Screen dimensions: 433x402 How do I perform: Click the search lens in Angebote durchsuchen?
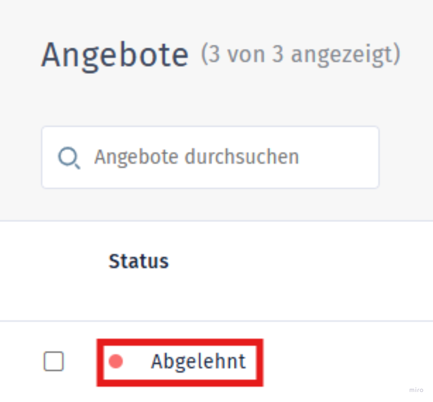pos(69,158)
